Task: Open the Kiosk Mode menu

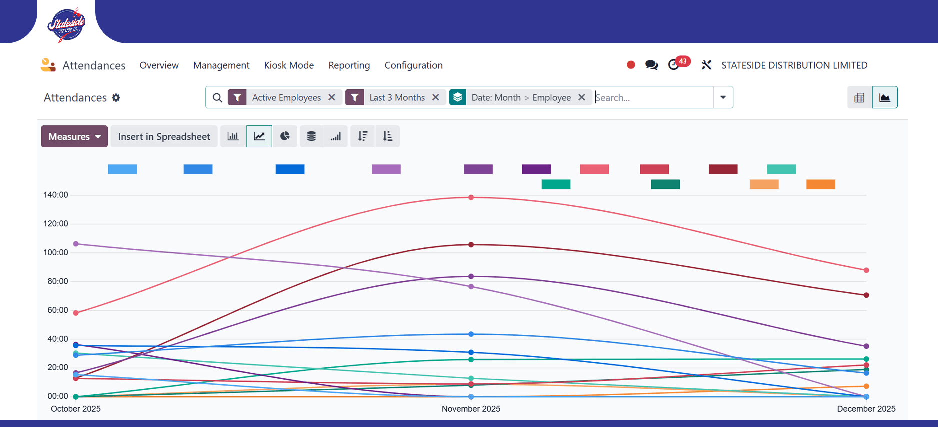Action: tap(289, 65)
